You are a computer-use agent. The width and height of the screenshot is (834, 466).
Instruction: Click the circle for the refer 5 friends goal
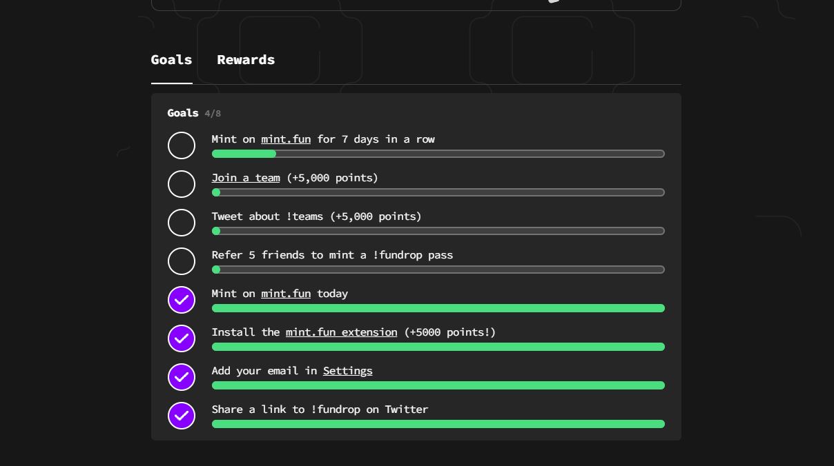pos(182,261)
